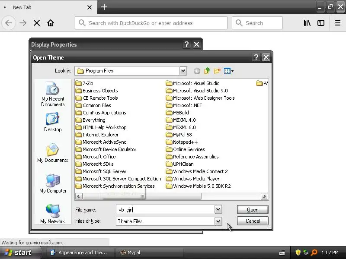Go back to previous folder in Open Theme

pos(197,71)
